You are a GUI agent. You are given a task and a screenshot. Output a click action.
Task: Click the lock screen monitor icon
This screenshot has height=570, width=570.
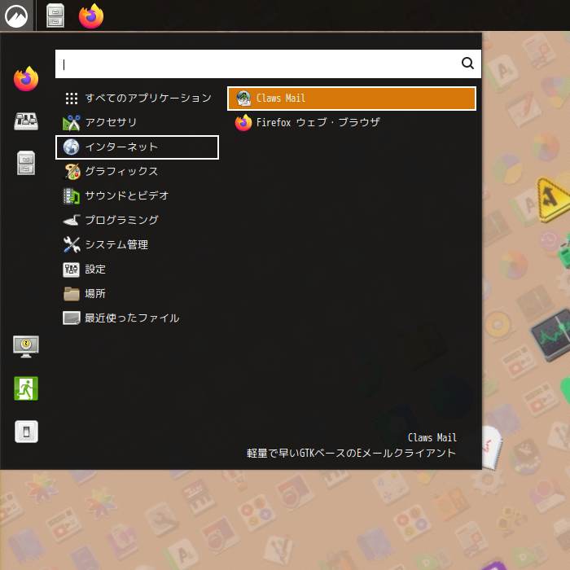coord(26,346)
